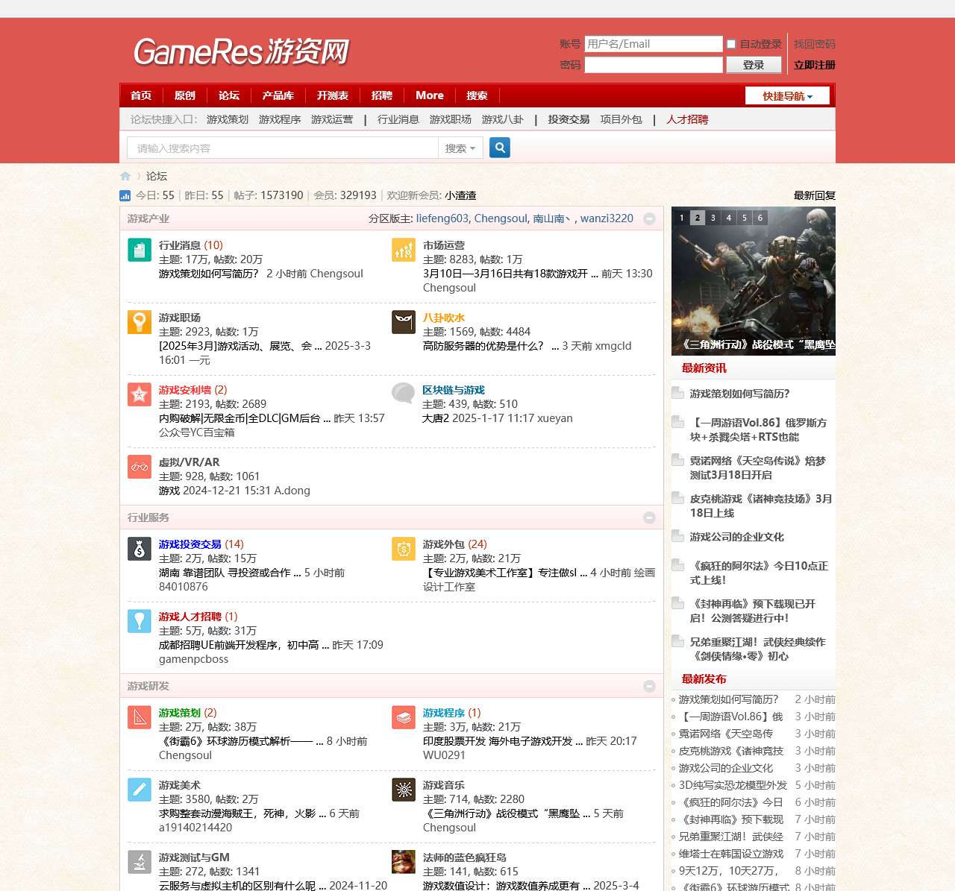Click the 游戏音乐 forum icon

tap(404, 790)
